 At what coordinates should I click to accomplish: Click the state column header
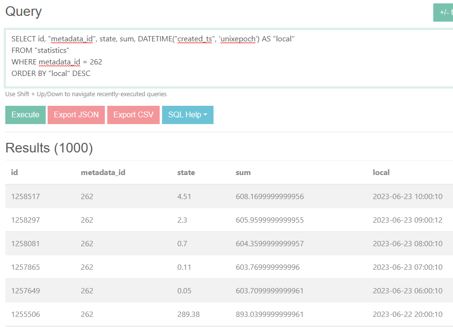pyautogui.click(x=186, y=173)
